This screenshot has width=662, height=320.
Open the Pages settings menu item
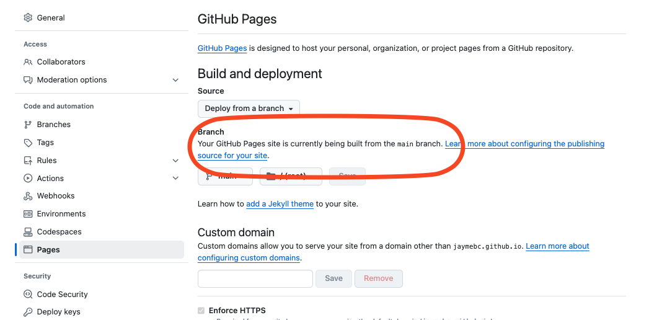48,250
